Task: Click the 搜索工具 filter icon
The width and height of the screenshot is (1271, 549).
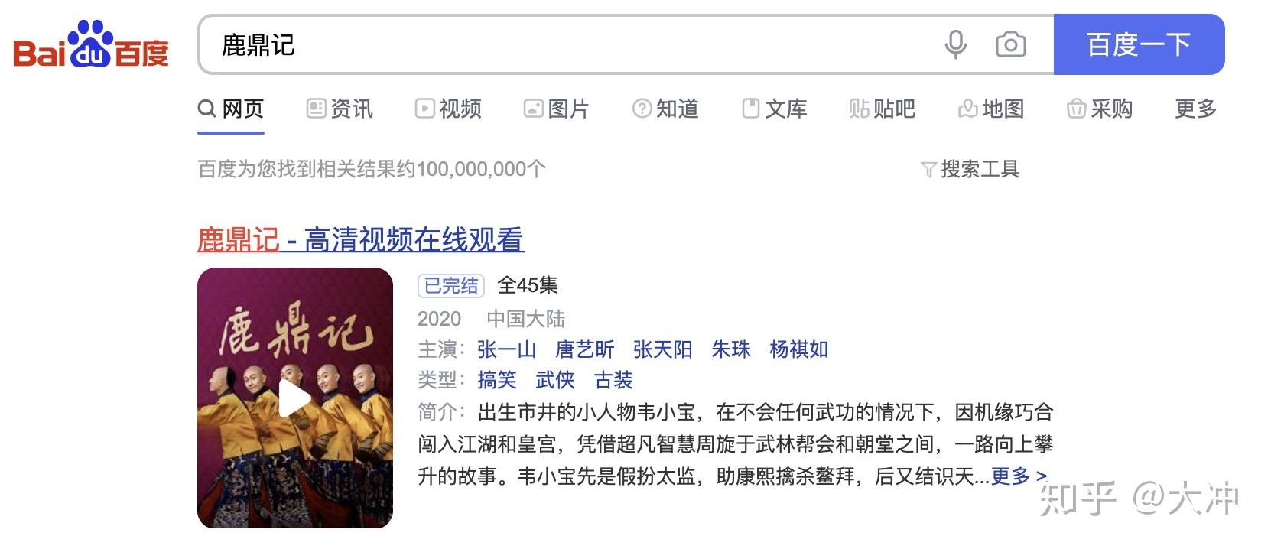Action: point(928,170)
